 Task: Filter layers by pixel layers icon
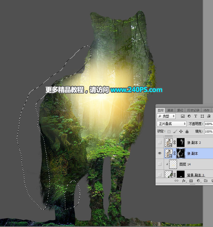183,116
